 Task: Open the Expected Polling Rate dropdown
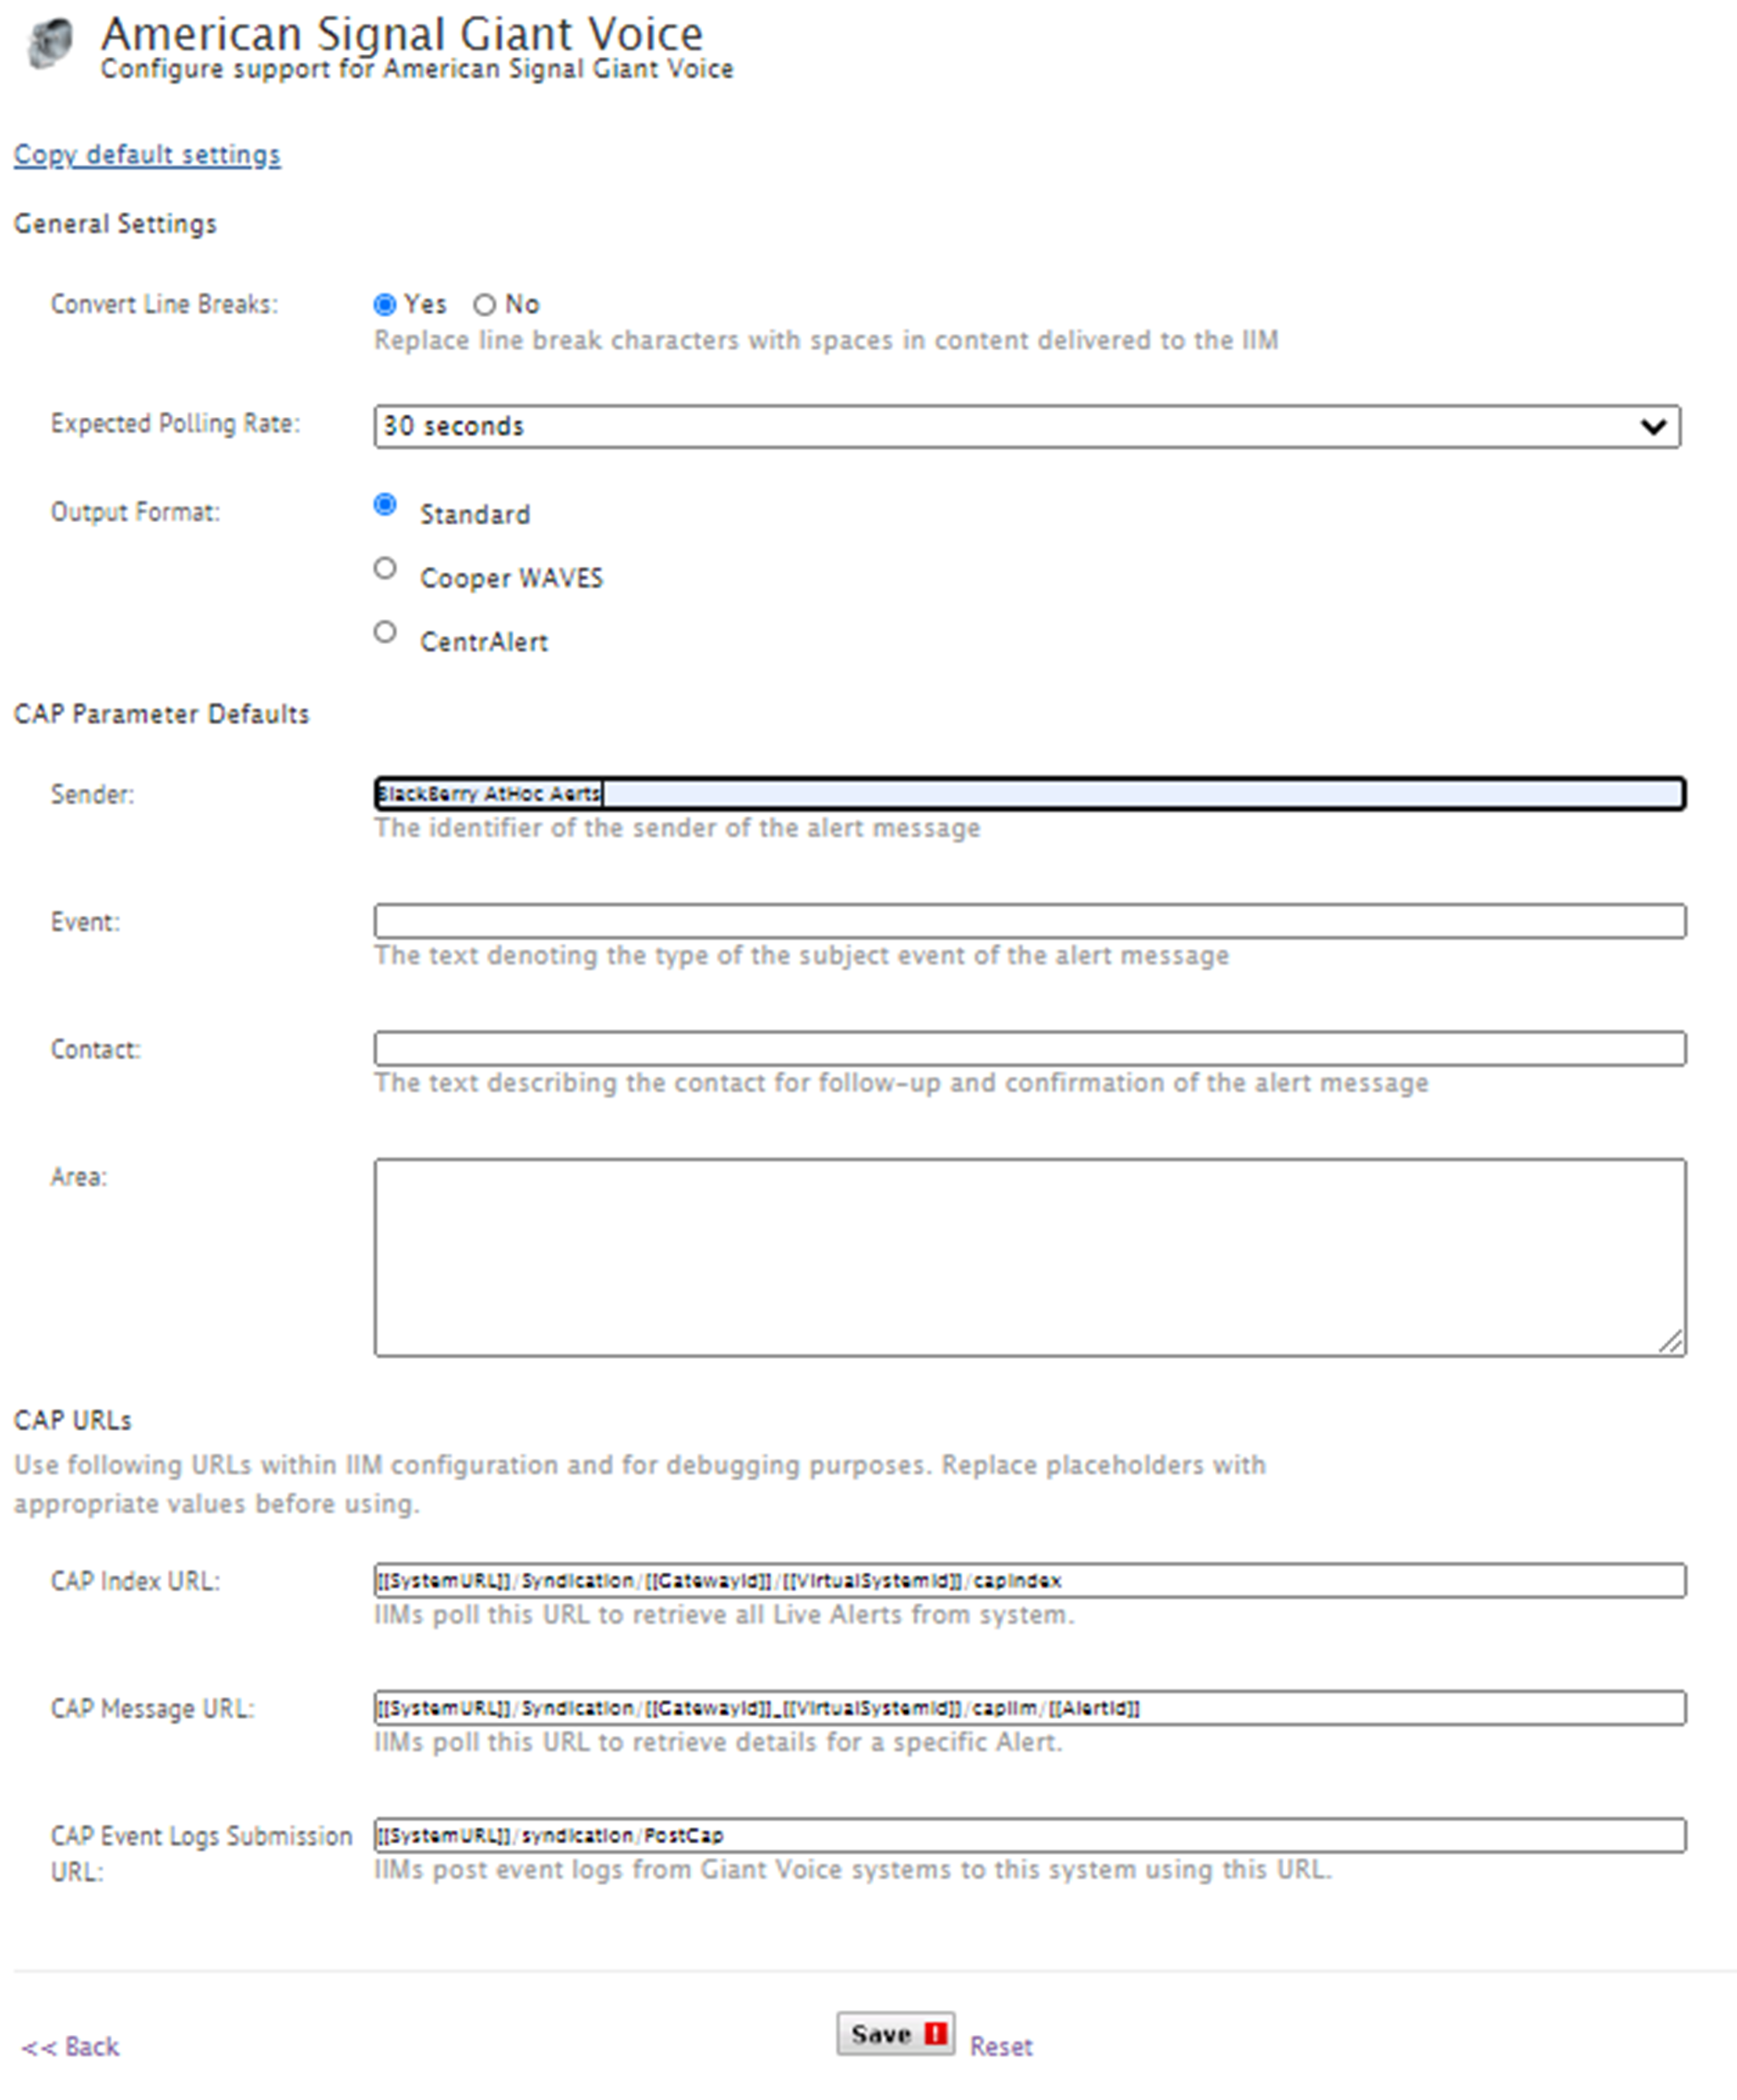click(1027, 427)
